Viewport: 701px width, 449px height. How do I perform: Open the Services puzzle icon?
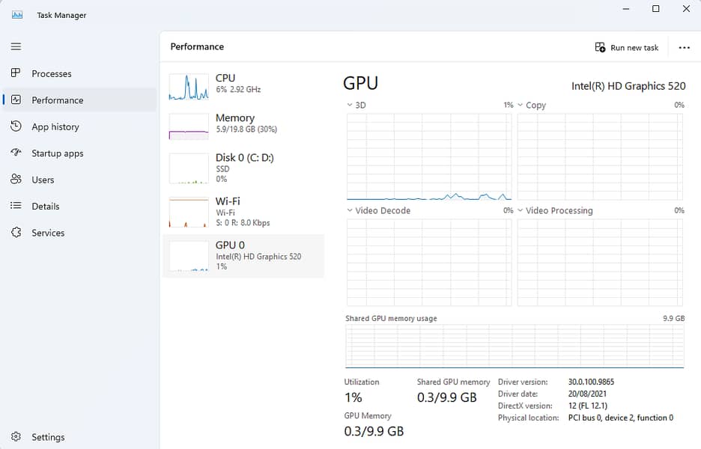pyautogui.click(x=16, y=233)
